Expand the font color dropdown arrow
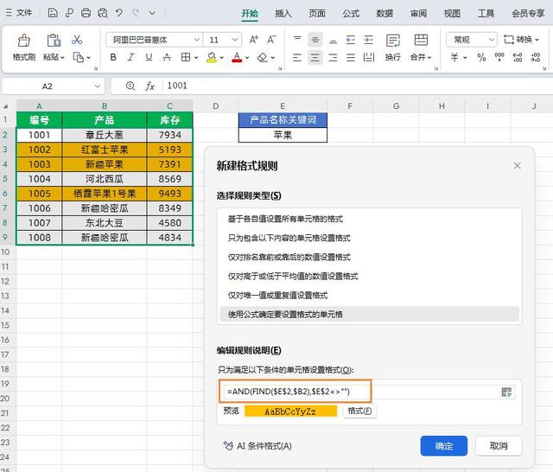553x472 pixels. [247, 57]
